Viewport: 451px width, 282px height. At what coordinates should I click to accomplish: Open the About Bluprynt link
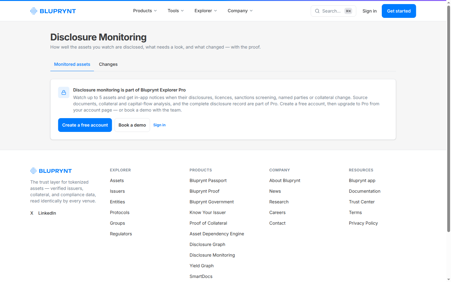point(285,180)
